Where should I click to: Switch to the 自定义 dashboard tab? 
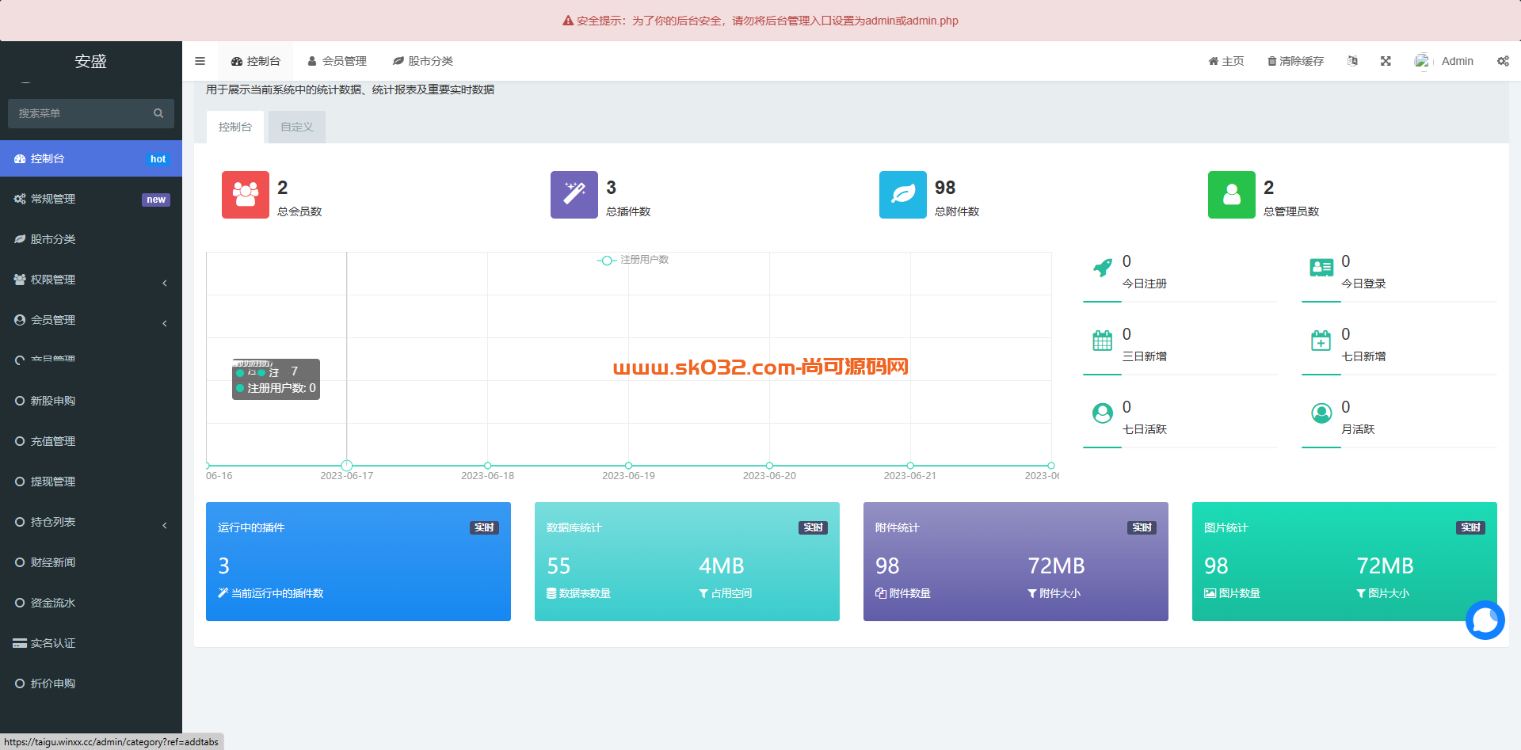click(297, 127)
